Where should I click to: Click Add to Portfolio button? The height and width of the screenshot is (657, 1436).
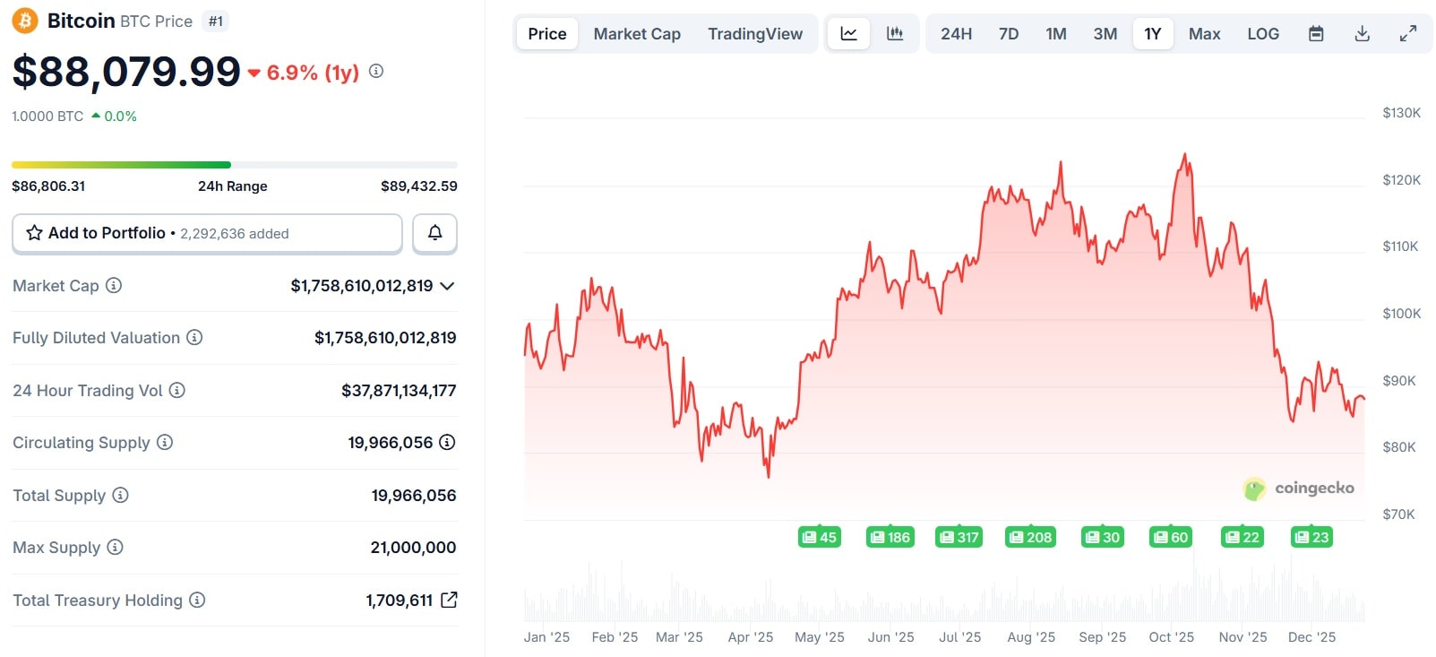[x=207, y=233]
